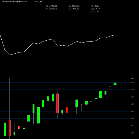Select the high price H: 1083.55
Screen dimensions: 139x139
[74, 6]
